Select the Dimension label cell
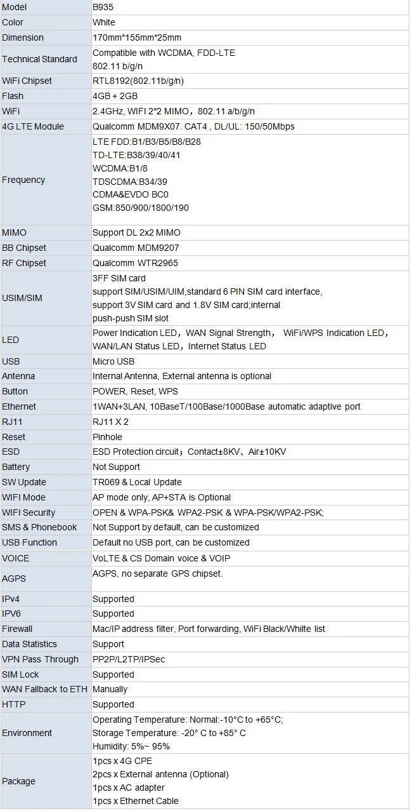 [46, 37]
